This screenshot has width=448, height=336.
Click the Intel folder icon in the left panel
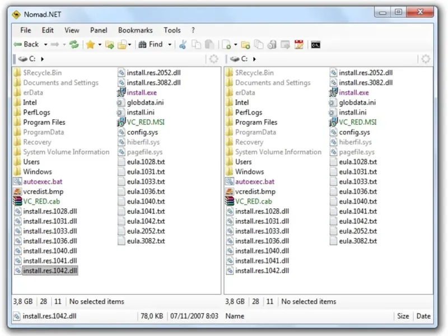17,102
